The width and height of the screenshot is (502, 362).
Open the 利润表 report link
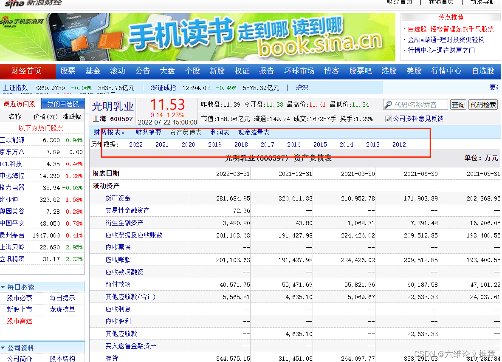[220, 132]
